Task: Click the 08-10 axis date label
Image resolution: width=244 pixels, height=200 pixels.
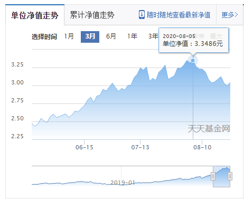Action: point(202,147)
